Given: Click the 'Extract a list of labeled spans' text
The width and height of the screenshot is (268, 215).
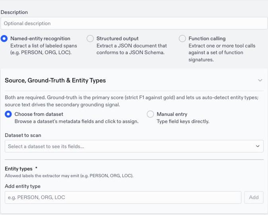Looking at the screenshot, I should click(x=44, y=49).
